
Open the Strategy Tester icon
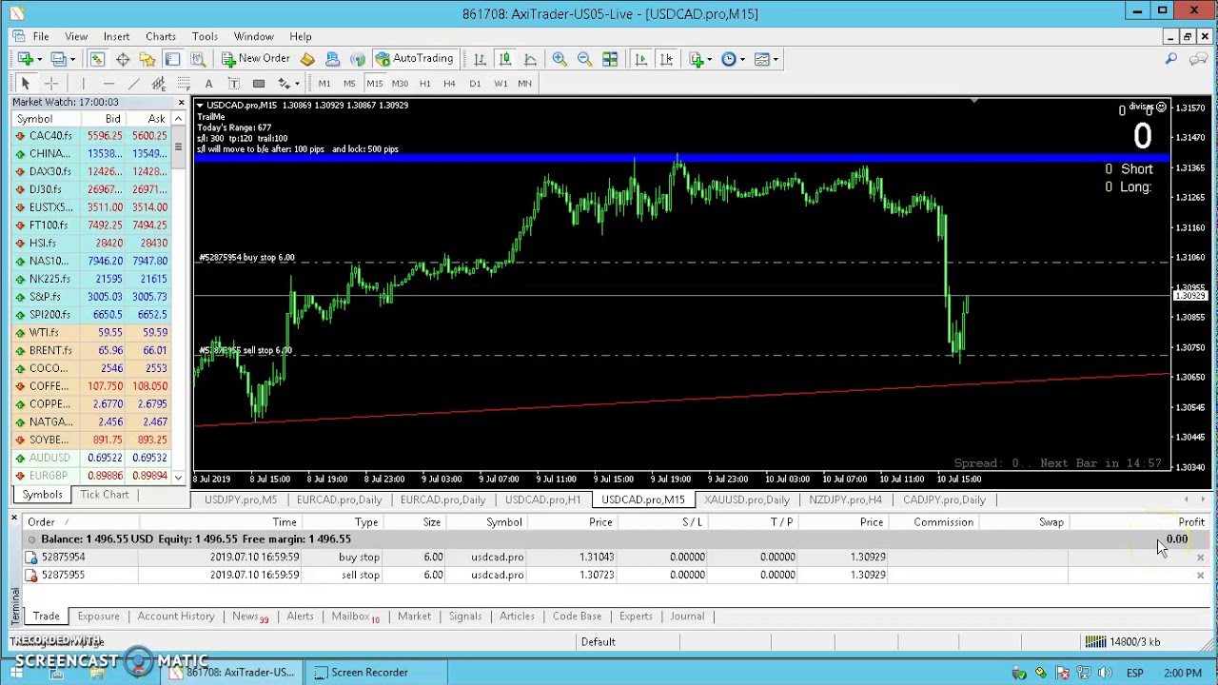197,59
